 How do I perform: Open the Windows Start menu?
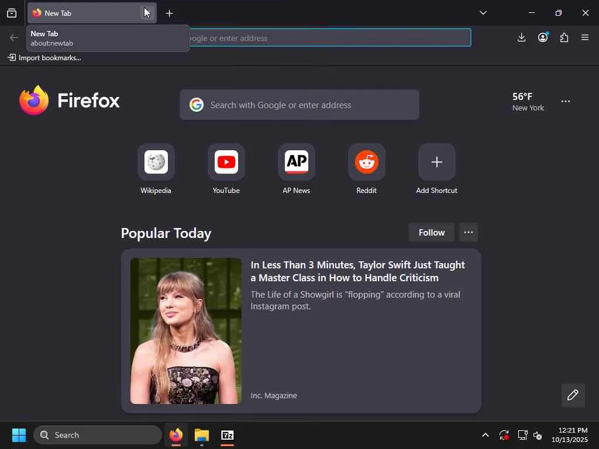pyautogui.click(x=19, y=435)
